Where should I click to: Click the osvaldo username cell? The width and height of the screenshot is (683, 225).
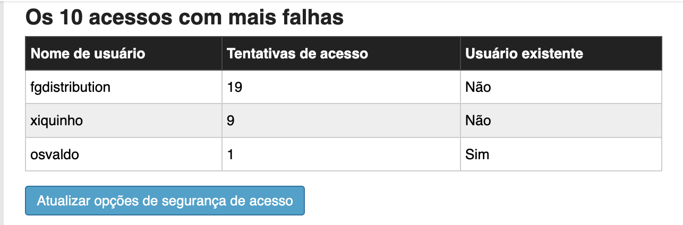[x=124, y=154]
